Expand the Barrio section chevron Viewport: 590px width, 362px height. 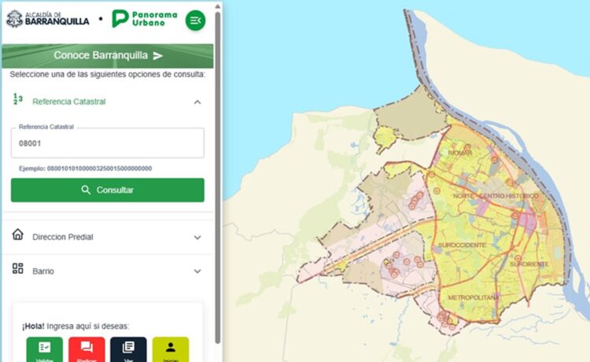click(x=197, y=271)
